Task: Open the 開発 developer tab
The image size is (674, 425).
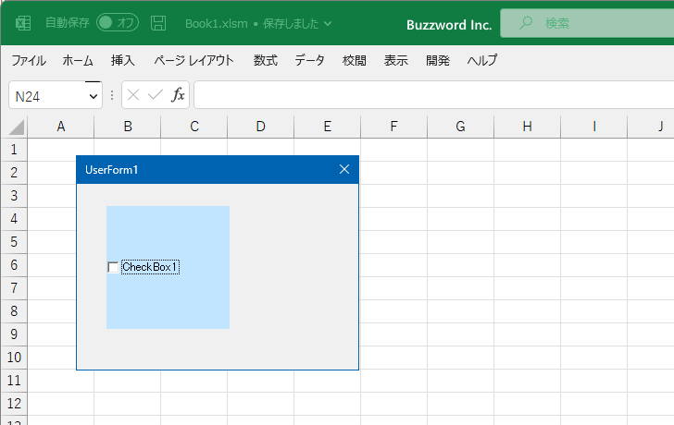Action: pyautogui.click(x=438, y=61)
